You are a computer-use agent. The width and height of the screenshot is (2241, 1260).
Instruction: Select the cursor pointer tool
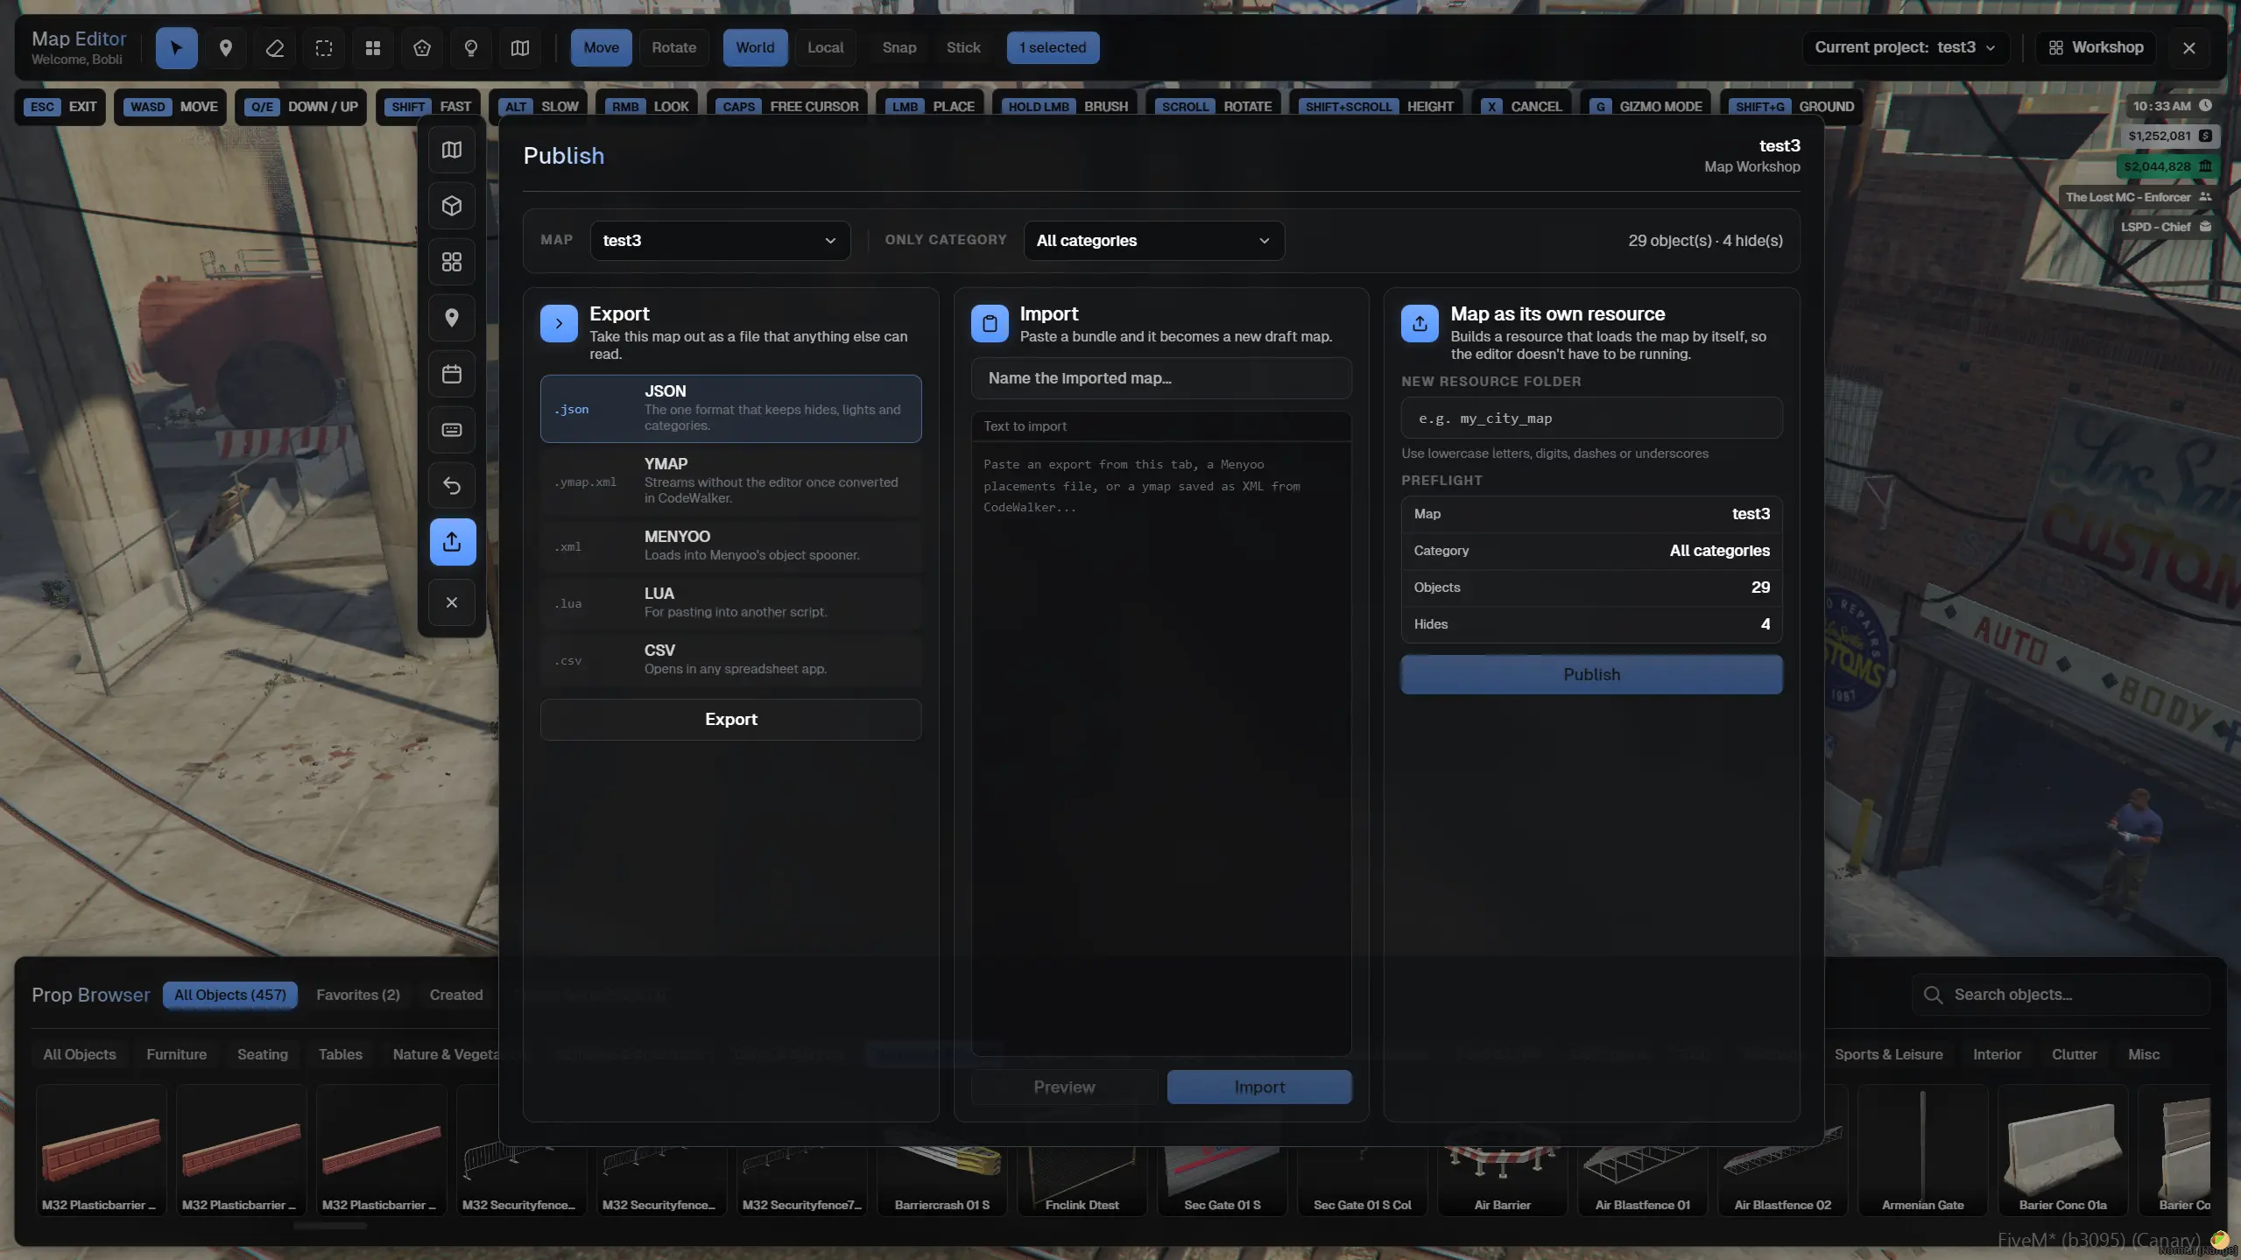coord(176,47)
